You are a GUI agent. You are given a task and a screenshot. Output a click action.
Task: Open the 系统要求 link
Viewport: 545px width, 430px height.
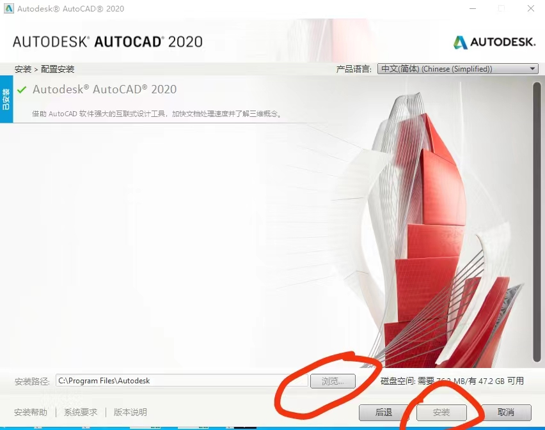click(81, 412)
